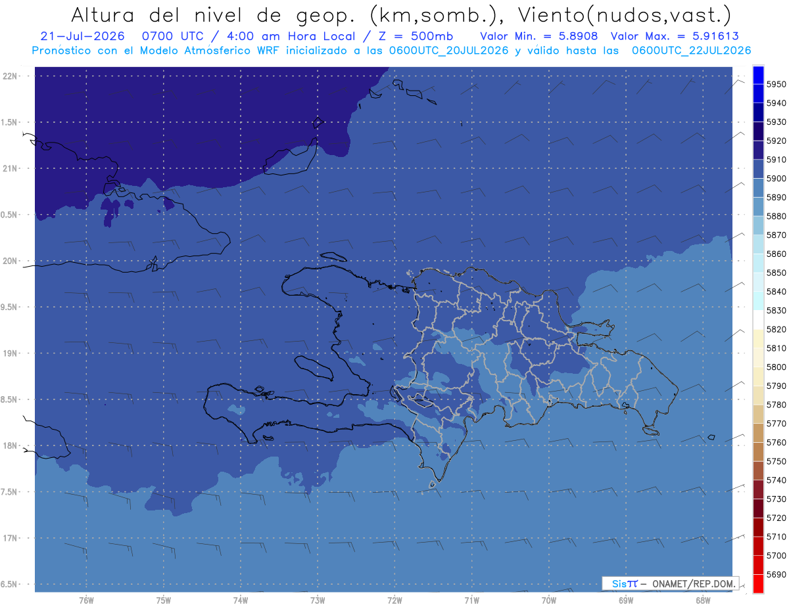Click the '5850' colorbar value
This screenshot has height=609, width=789.
pyautogui.click(x=776, y=273)
